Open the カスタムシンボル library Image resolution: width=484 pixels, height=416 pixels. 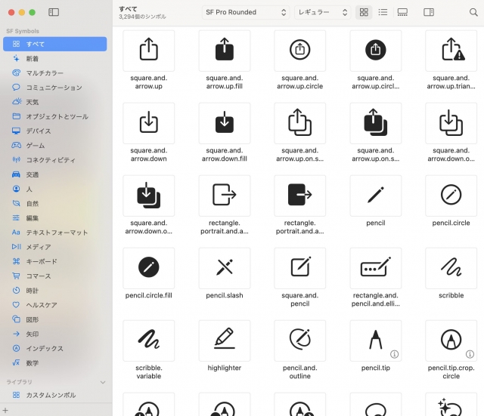[x=55, y=395]
